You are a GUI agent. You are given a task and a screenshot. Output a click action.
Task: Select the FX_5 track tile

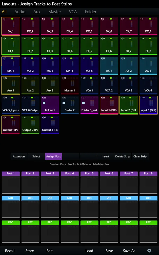(x=89, y=46)
